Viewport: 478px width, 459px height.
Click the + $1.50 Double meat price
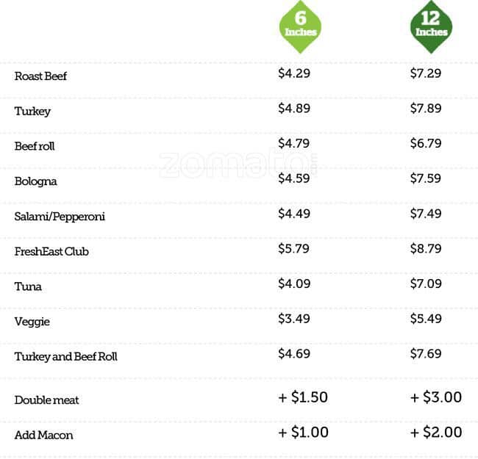tap(303, 397)
